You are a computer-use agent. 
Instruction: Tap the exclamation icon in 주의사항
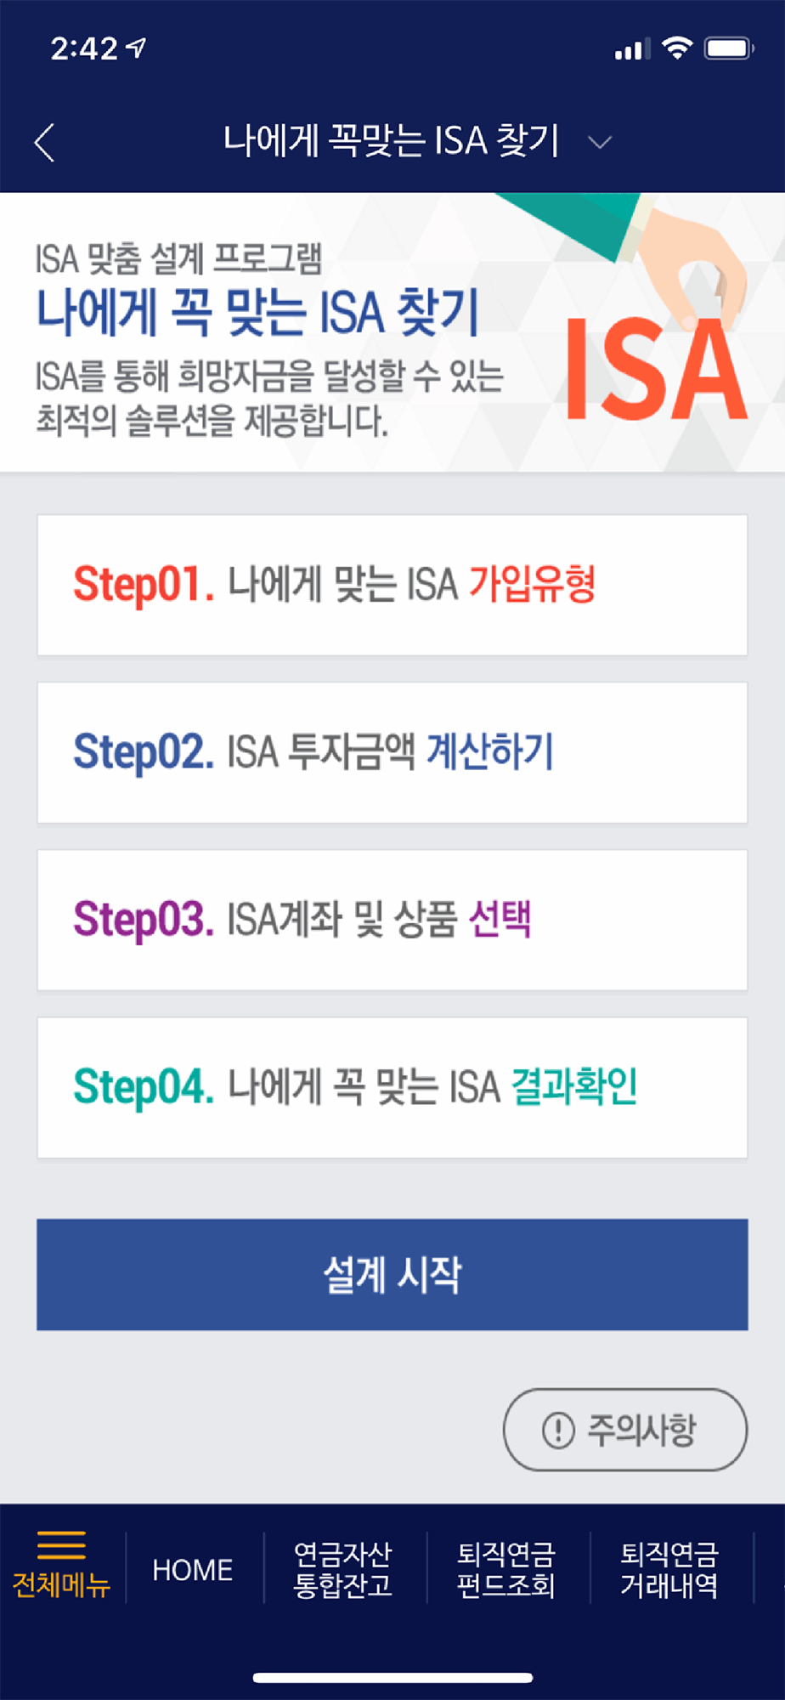[558, 1430]
